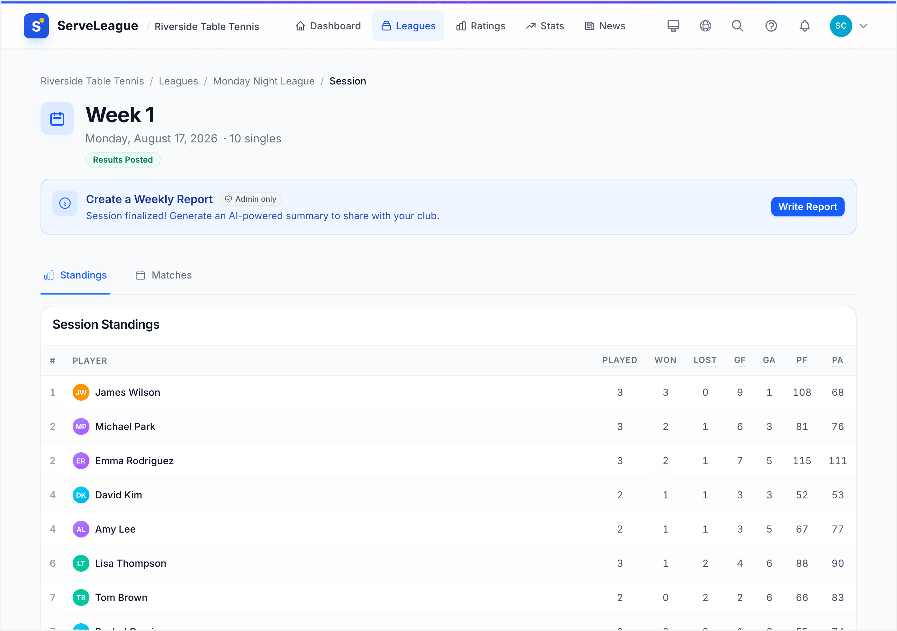Click Emma Rodriguez's ER avatar
The width and height of the screenshot is (897, 631).
click(81, 461)
